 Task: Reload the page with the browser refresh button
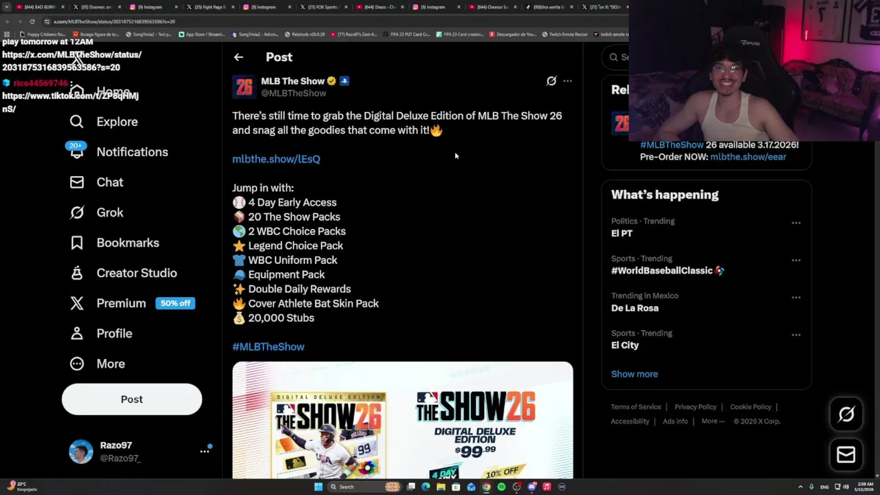(x=32, y=21)
